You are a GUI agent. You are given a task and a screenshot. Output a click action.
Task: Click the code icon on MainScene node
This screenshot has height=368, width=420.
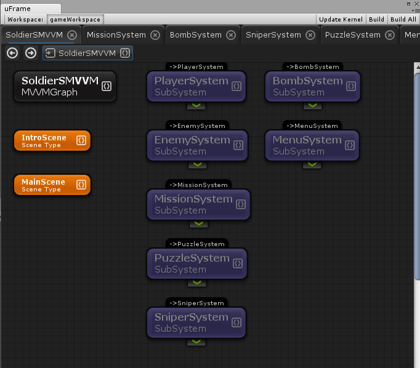(81, 185)
